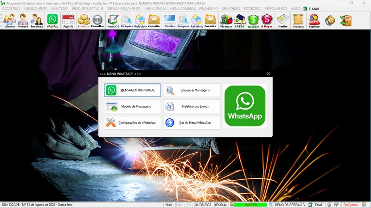Open the Contrato toolbar icon
Screen dimensions: 371x208
point(298,20)
